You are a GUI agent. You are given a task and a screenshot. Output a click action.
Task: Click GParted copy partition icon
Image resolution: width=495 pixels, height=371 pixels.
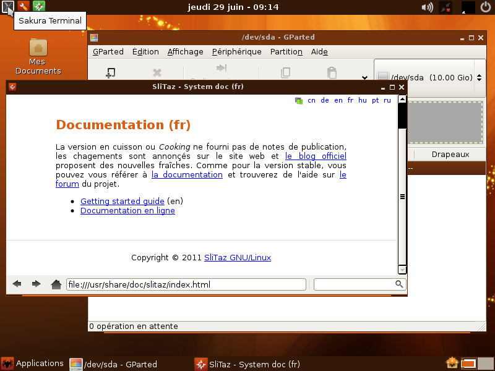285,72
